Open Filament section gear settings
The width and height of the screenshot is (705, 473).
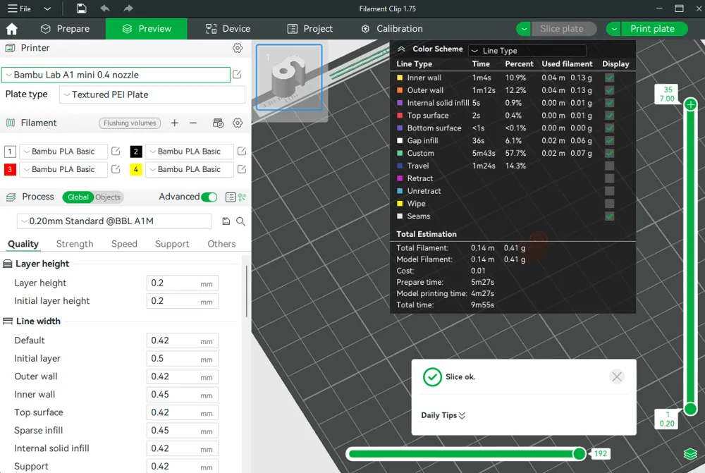238,123
